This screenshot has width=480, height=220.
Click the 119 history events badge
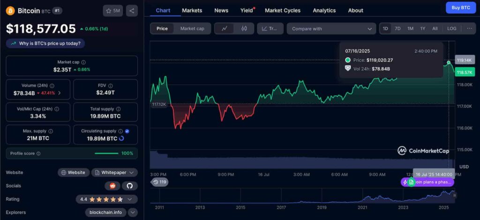click(x=159, y=182)
